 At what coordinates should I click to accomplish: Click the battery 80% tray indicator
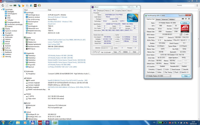click(160, 122)
